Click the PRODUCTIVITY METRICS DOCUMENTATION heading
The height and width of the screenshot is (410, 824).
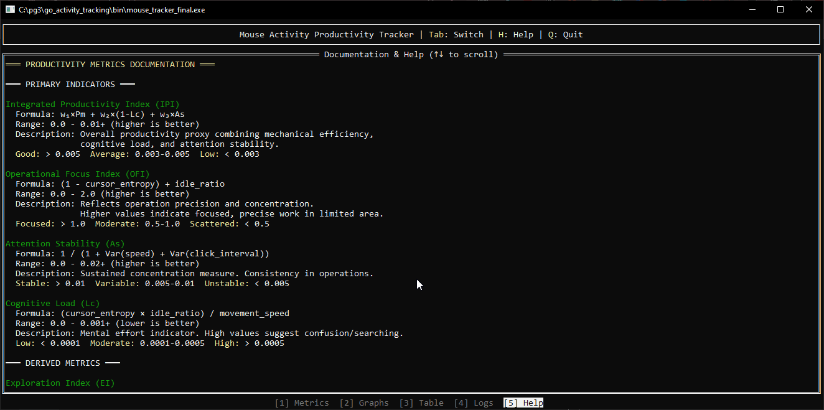110,65
